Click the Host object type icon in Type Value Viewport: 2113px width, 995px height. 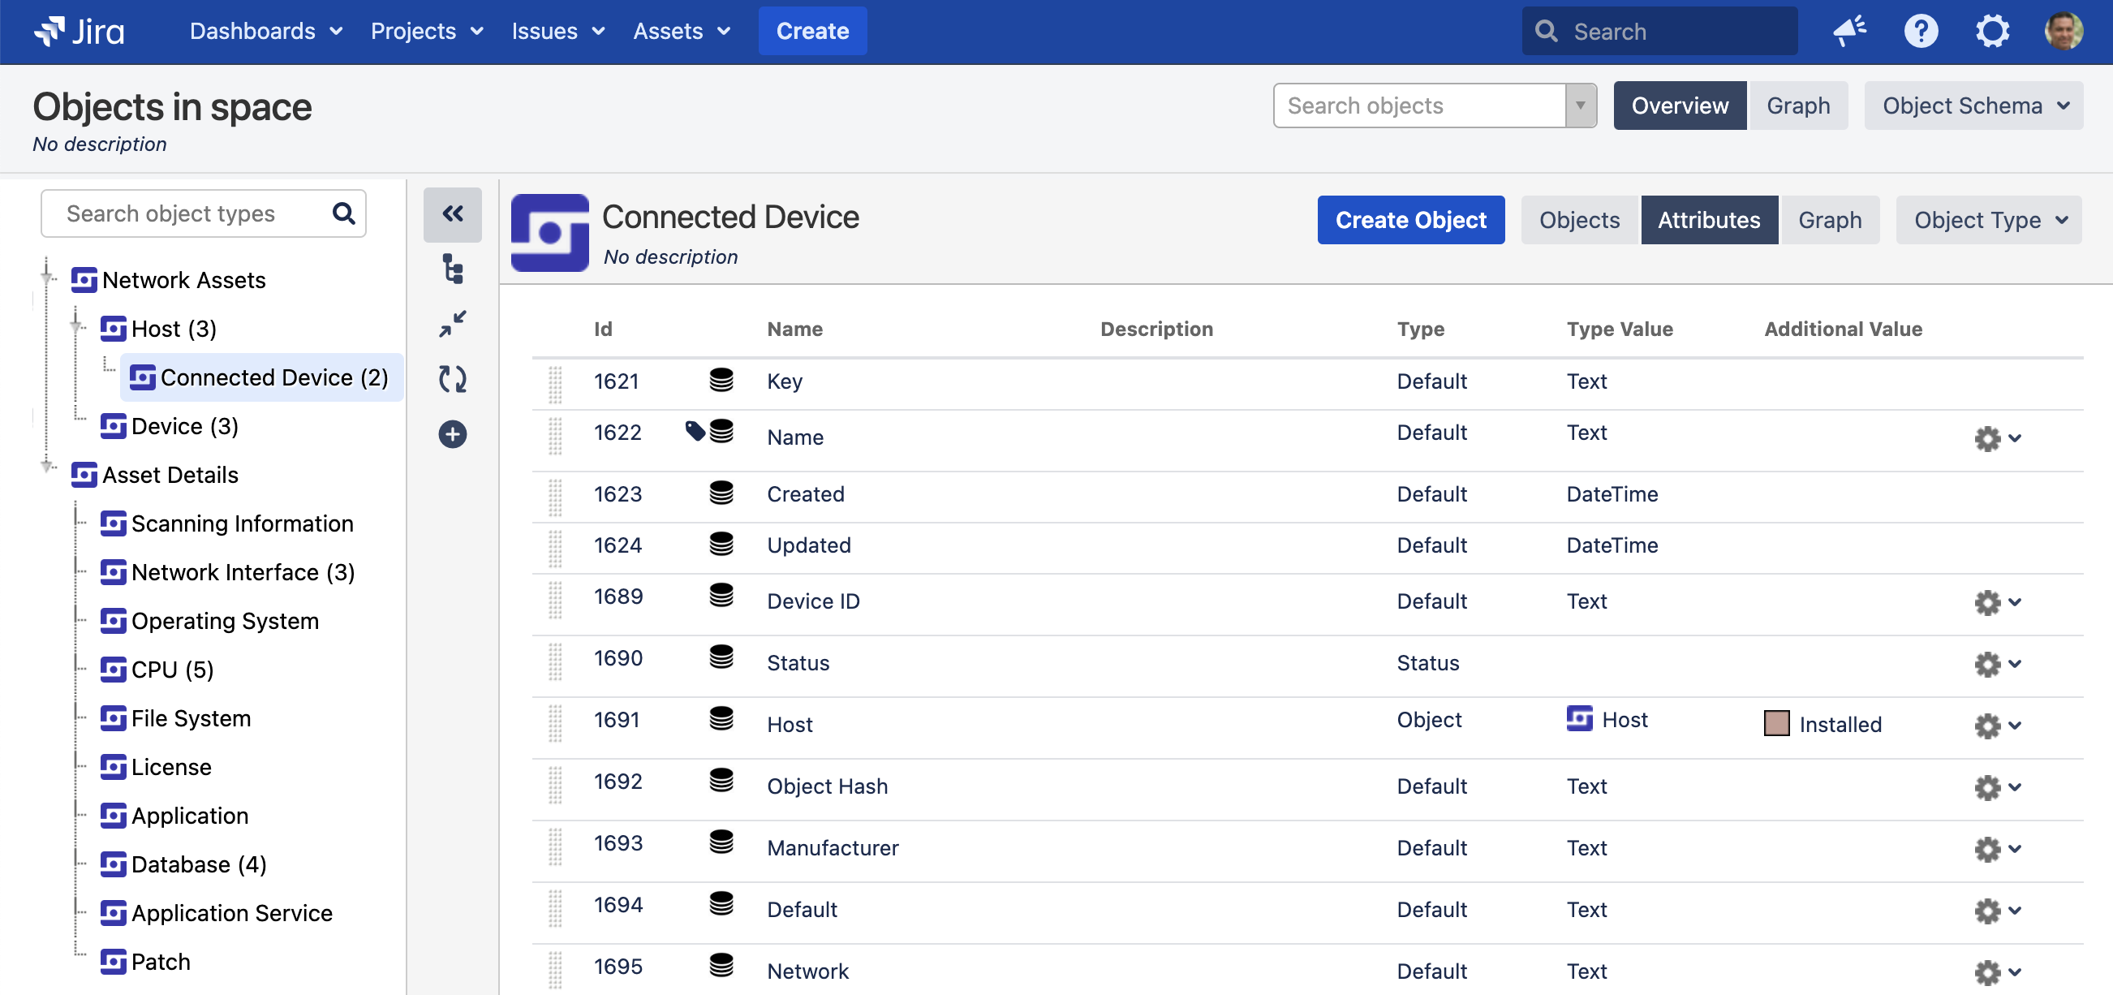pos(1579,718)
